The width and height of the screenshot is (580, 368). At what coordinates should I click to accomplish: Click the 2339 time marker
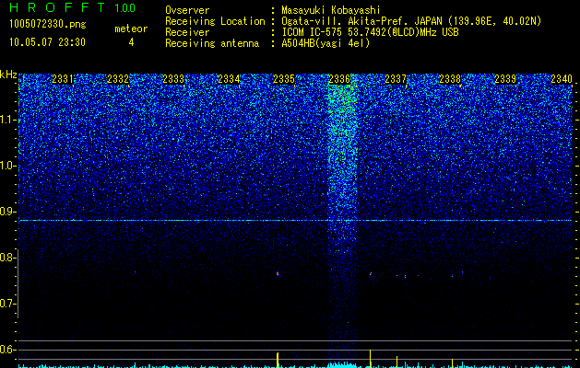(505, 79)
